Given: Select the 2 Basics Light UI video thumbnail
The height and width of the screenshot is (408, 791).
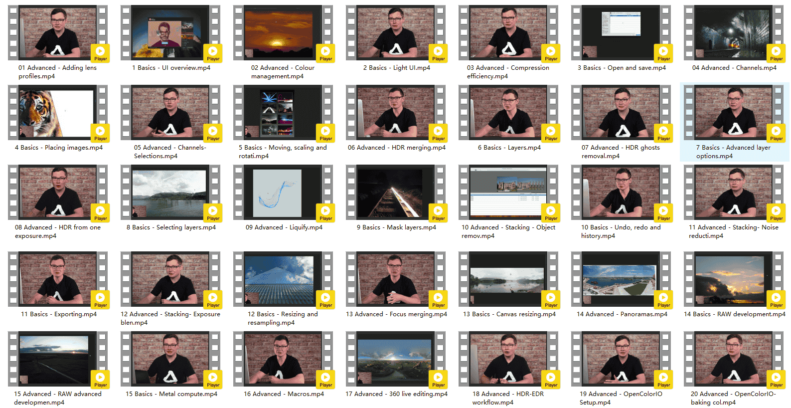Looking at the screenshot, I should point(396,33).
